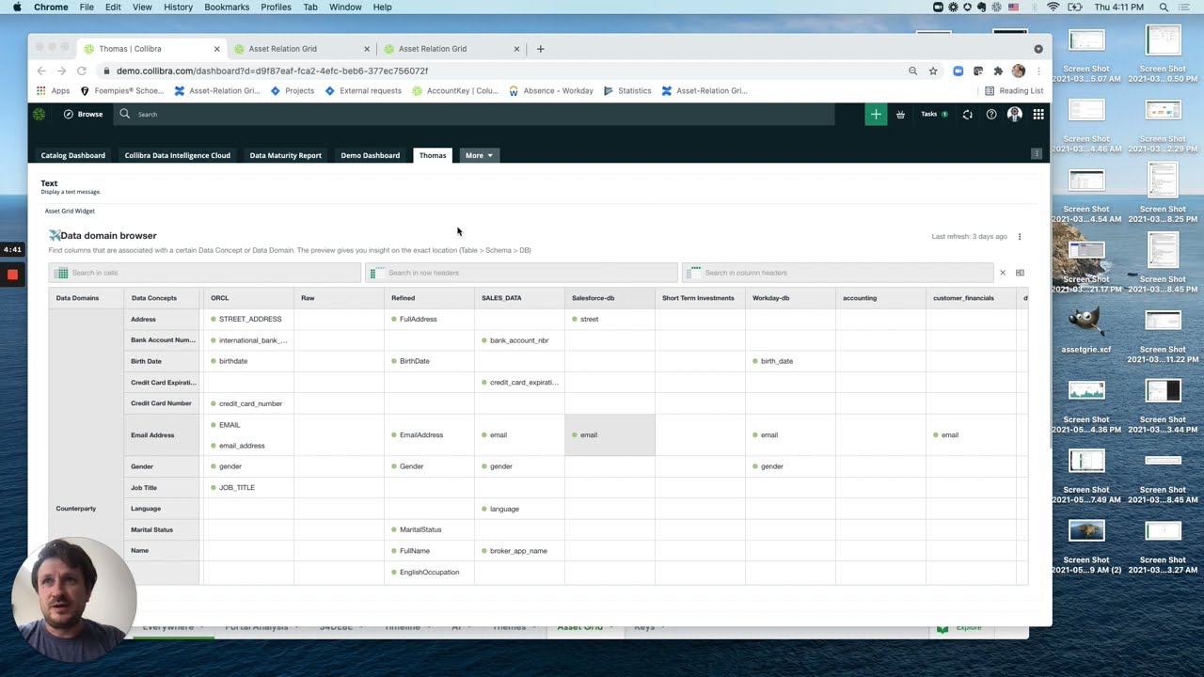This screenshot has height=677, width=1204.
Task: Expand the More dashboards dropdown
Action: click(x=479, y=155)
